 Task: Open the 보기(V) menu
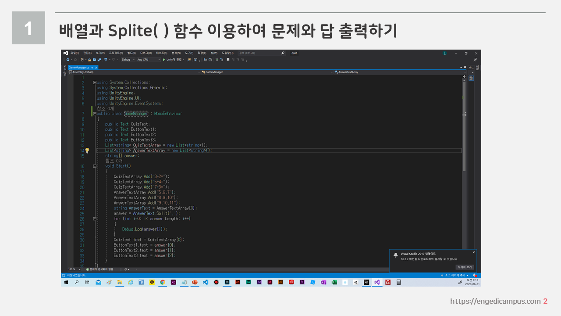point(100,53)
